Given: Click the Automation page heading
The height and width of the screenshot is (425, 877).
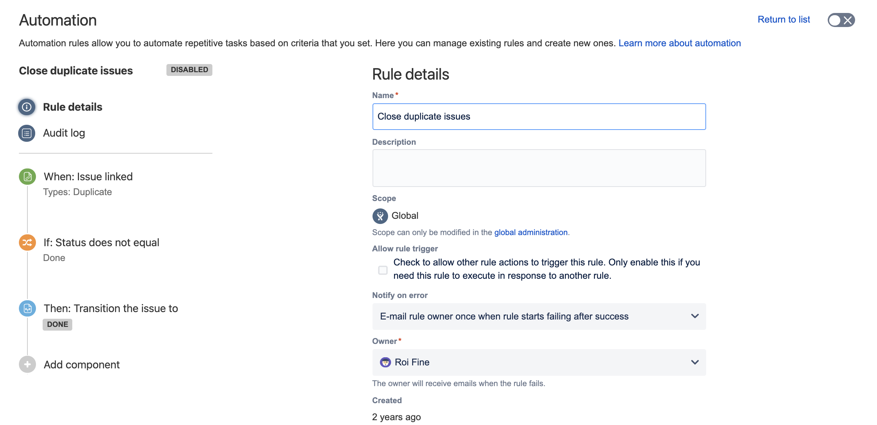Looking at the screenshot, I should pyautogui.click(x=58, y=20).
